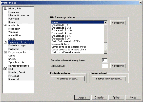The width and height of the screenshot is (143, 102).
Task: Click the Aplicar button
Action: pyautogui.click(x=116, y=98)
